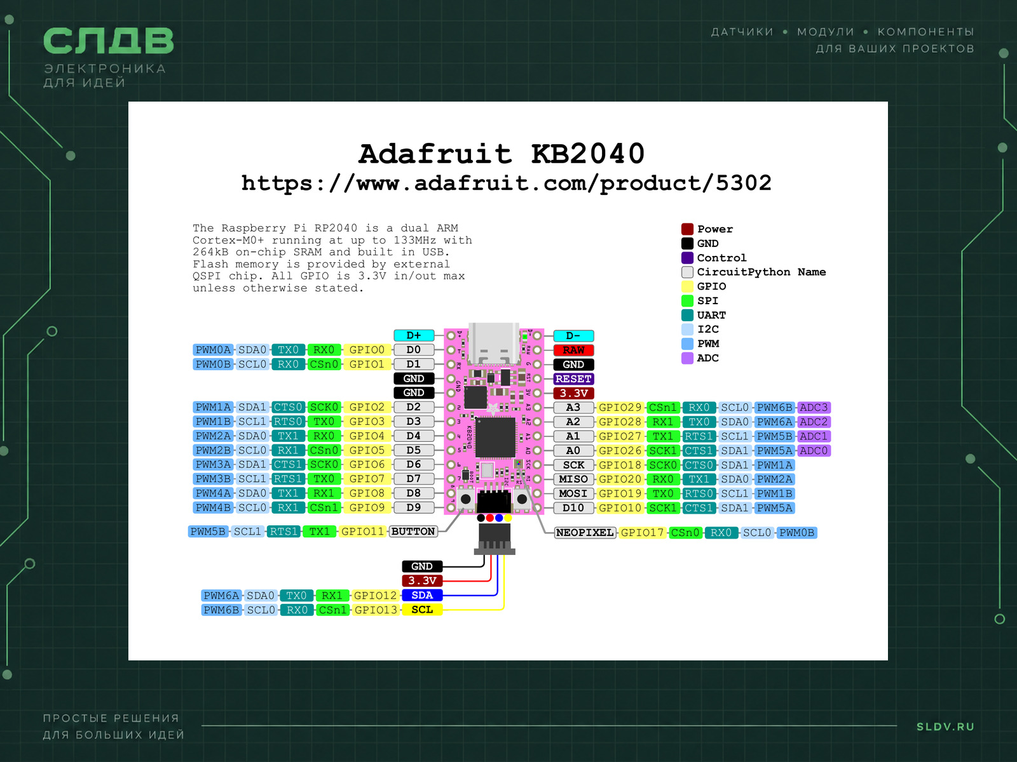Click the GPIO29 label
The width and height of the screenshot is (1017, 762).
[x=620, y=408]
